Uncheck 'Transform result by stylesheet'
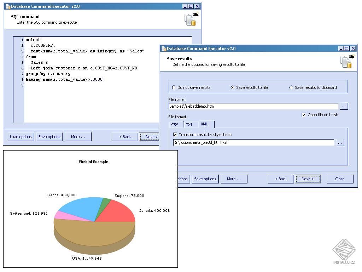The height and width of the screenshot is (272, 362). point(175,134)
